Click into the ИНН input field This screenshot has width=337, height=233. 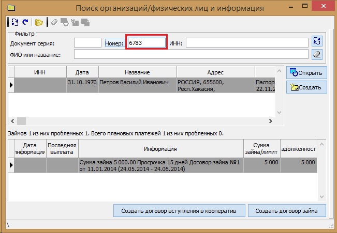(247, 43)
